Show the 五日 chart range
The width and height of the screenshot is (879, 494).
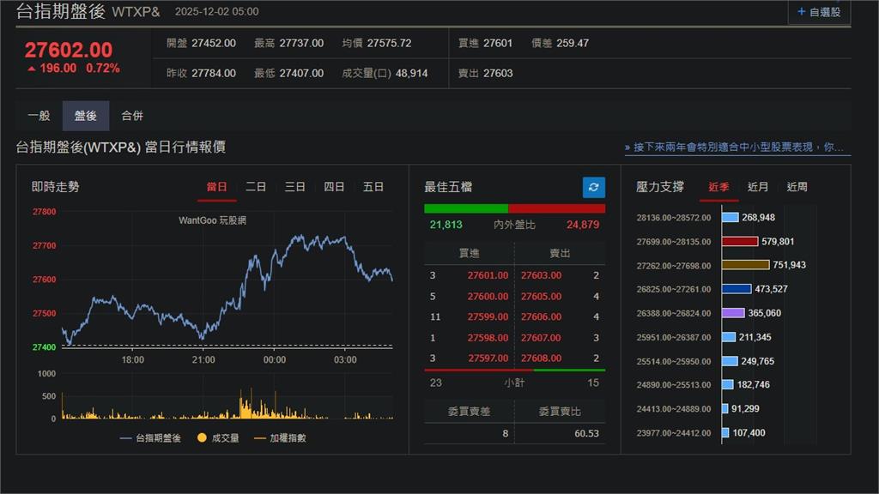[x=373, y=187]
